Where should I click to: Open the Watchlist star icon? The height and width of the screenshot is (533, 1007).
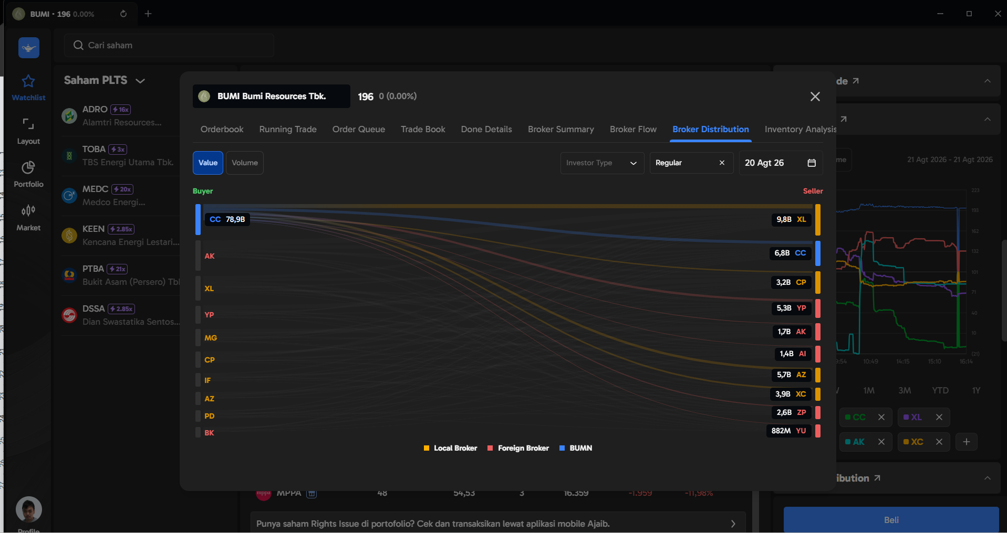pos(28,81)
